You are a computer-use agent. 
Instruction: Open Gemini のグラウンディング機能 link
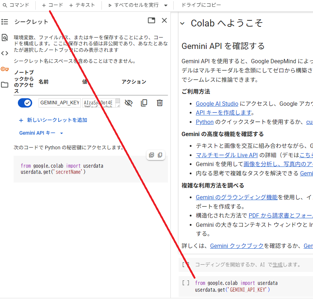tap(237, 197)
